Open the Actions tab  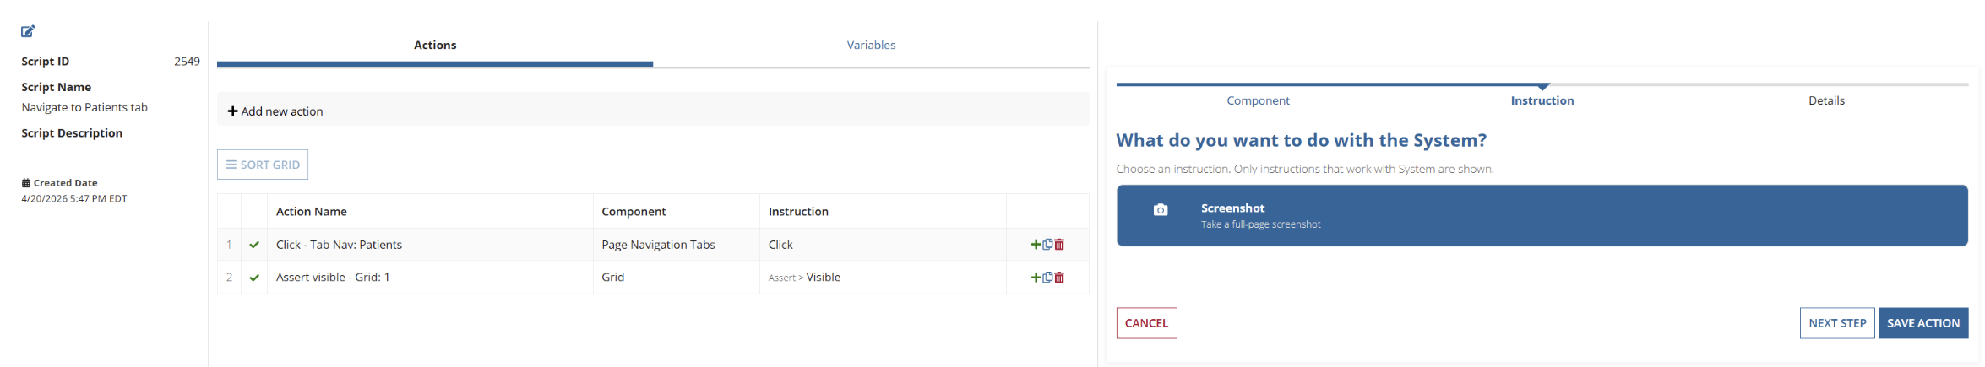[x=435, y=45]
